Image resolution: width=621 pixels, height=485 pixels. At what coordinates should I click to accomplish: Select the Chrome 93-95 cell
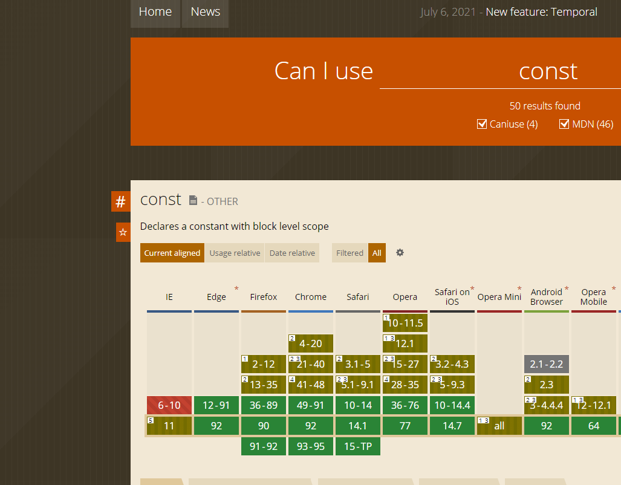(x=311, y=446)
